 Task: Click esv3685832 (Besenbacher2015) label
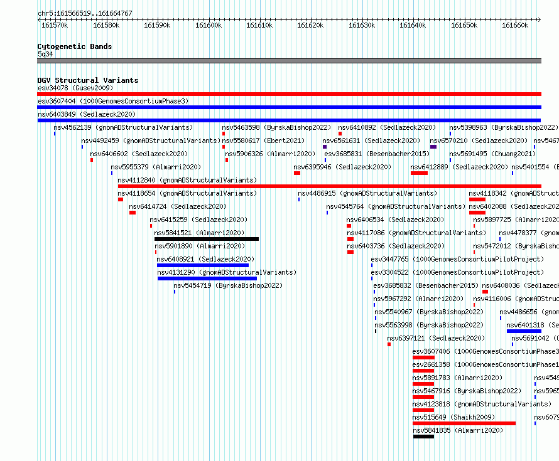(x=426, y=285)
